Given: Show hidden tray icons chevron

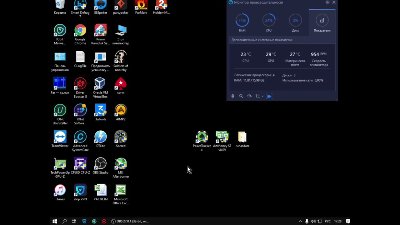Looking at the screenshot, I should 301,221.
